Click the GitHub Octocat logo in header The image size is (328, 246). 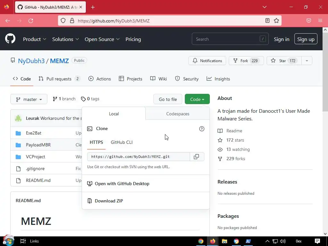click(10, 39)
